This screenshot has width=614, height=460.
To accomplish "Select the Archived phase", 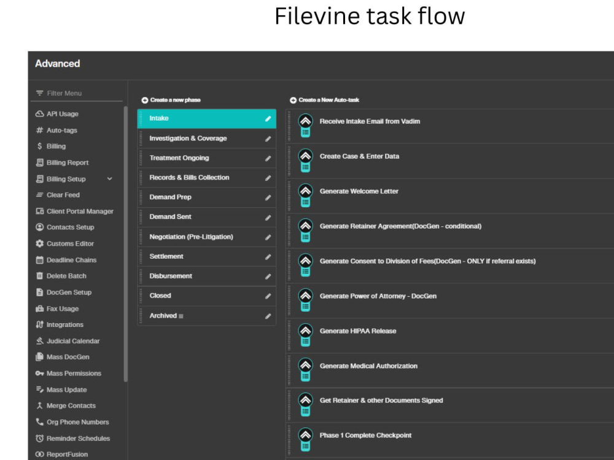I will (207, 316).
